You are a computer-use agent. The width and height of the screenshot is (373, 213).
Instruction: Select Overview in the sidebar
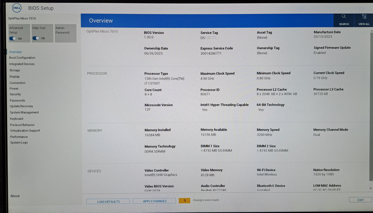coord(15,52)
